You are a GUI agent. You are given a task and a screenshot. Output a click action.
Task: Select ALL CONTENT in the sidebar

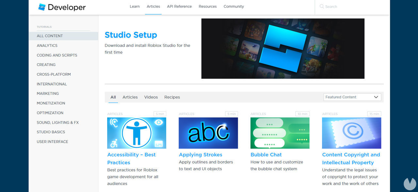63,36
